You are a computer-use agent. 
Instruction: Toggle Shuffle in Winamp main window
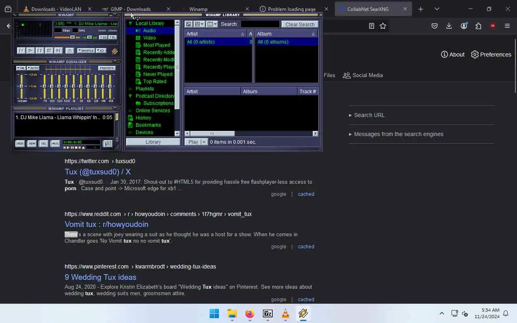pos(86,50)
